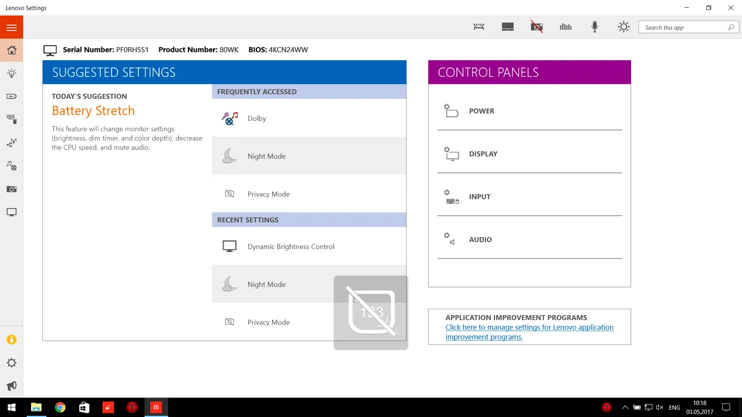
Task: Open the gear settings sidebar icon
Action: pos(11,363)
